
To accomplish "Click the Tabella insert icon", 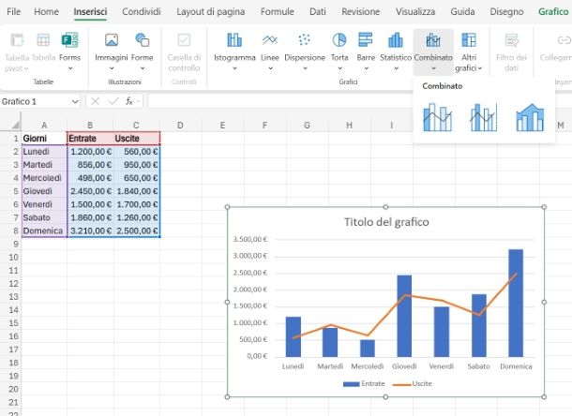I will [43, 40].
